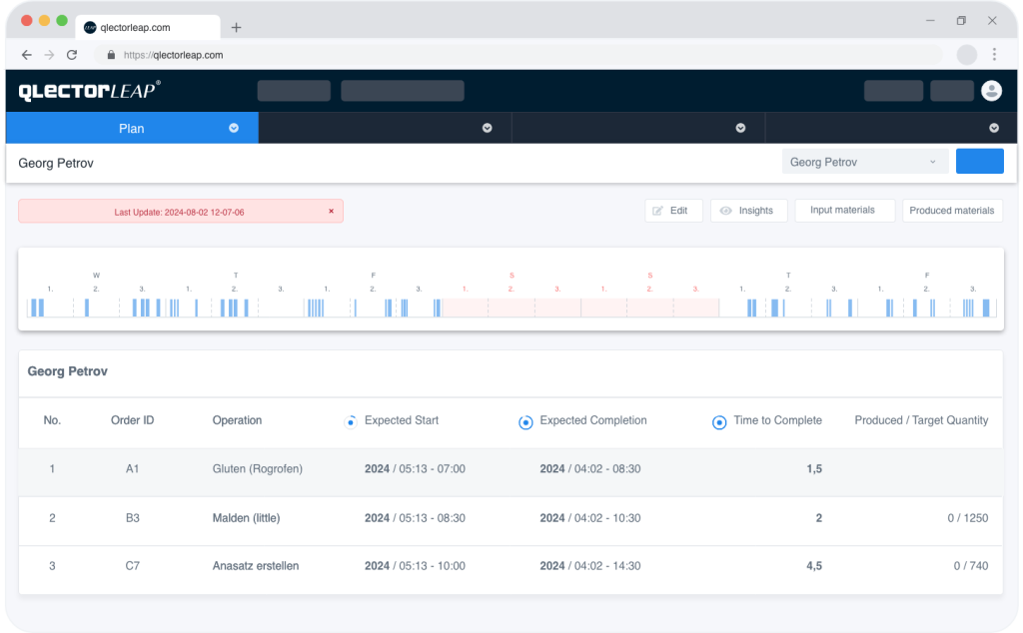
Task: Click the browser forward arrow
Action: point(49,55)
